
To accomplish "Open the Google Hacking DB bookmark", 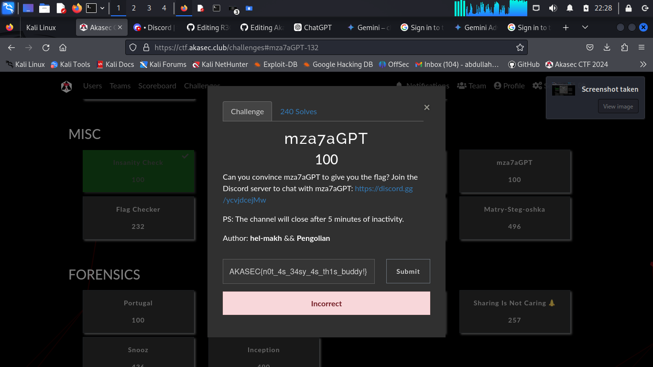I will tap(337, 64).
